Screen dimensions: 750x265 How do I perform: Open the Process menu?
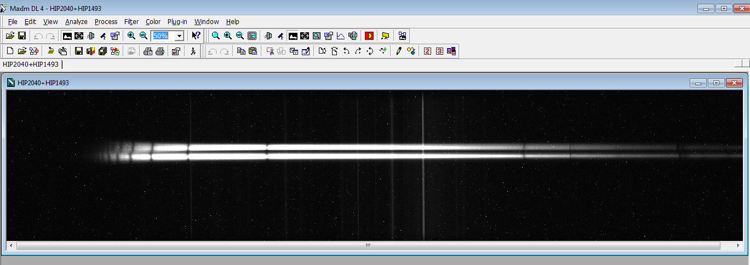click(106, 22)
